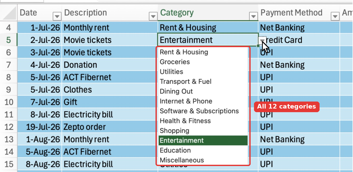
Task: Click the Rent & Housing cell in row 4
Action: tap(208, 27)
